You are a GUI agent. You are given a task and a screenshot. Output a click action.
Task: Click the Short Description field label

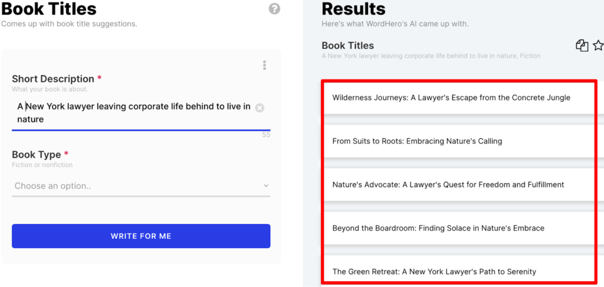point(53,79)
